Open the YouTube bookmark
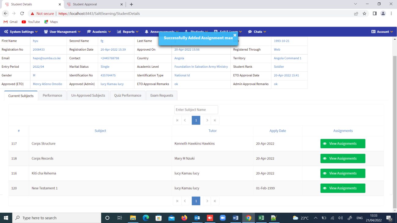This screenshot has width=397, height=223. click(x=31, y=22)
